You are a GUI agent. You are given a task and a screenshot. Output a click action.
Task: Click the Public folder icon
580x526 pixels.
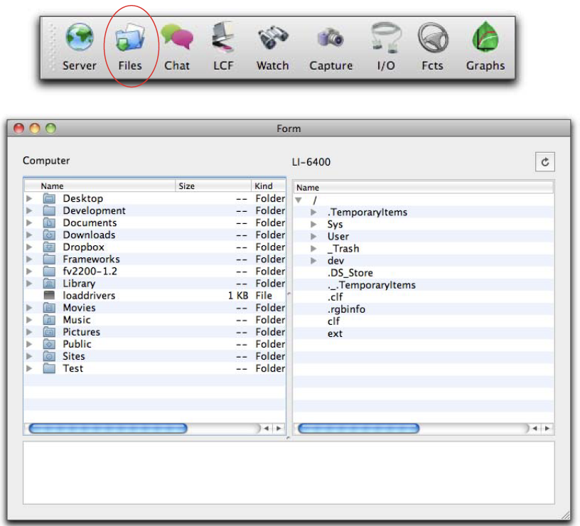click(x=49, y=344)
